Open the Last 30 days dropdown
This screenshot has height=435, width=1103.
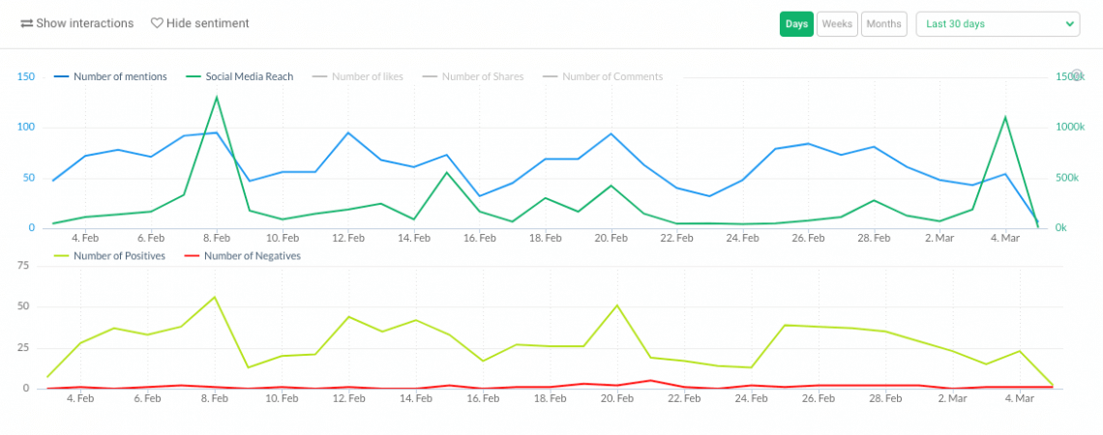pos(998,24)
